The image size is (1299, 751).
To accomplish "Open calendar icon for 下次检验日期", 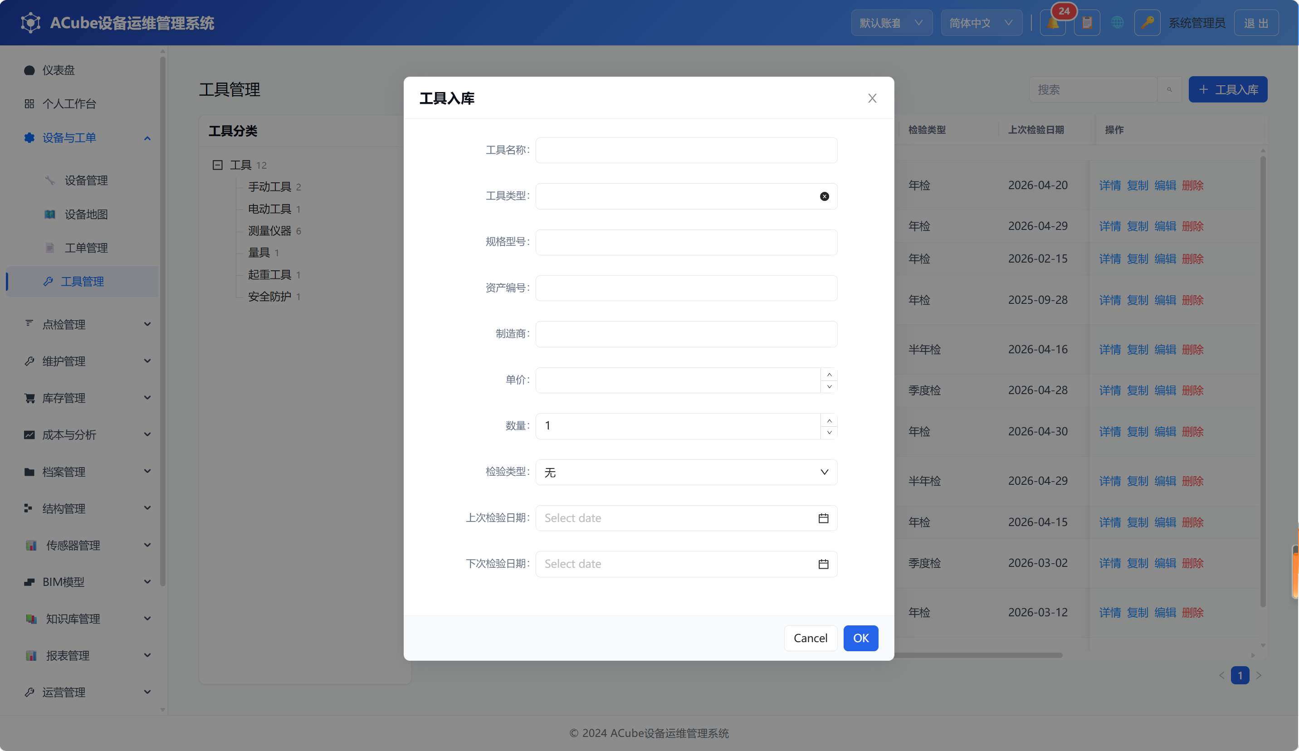I will [x=823, y=564].
